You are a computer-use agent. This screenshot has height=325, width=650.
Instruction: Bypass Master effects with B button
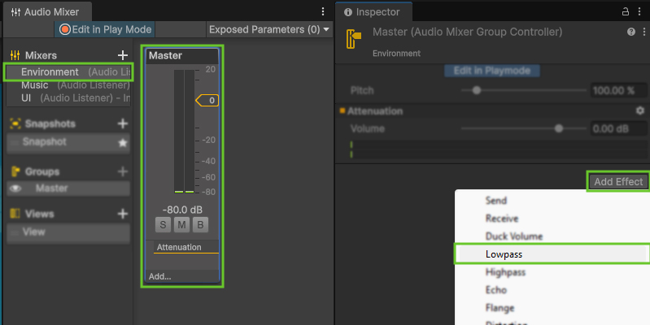[x=200, y=224]
